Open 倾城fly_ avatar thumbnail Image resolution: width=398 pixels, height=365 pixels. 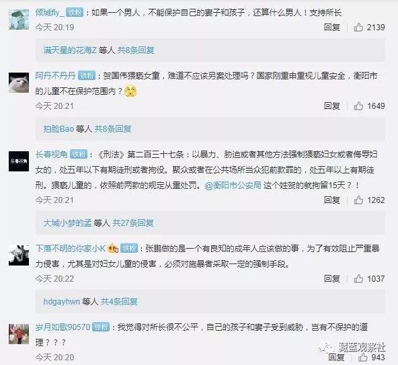pyautogui.click(x=19, y=19)
